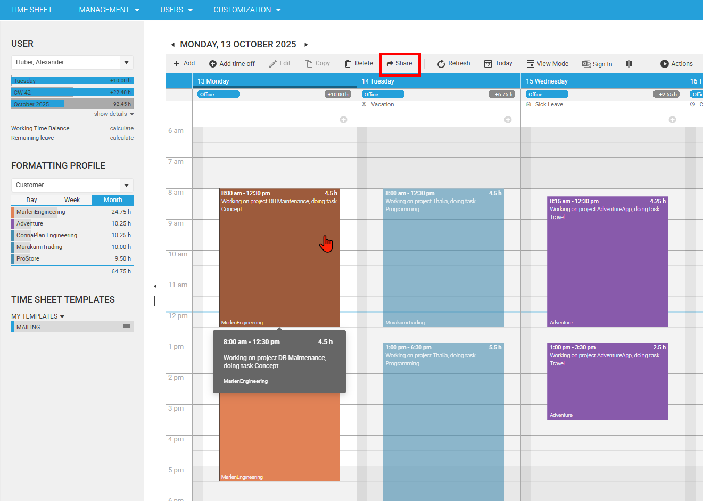Image resolution: width=703 pixels, height=501 pixels.
Task: Click the column layout icon beside Sign In
Action: click(629, 64)
